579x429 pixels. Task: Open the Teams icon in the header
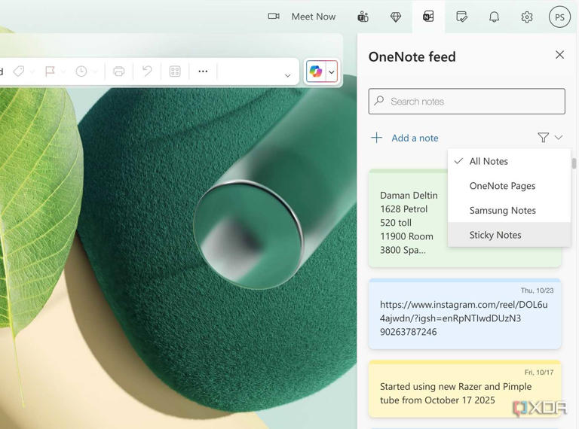[x=363, y=17]
